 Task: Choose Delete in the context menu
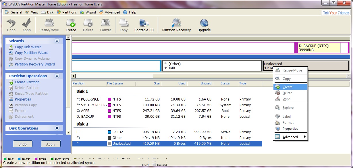[290, 93]
